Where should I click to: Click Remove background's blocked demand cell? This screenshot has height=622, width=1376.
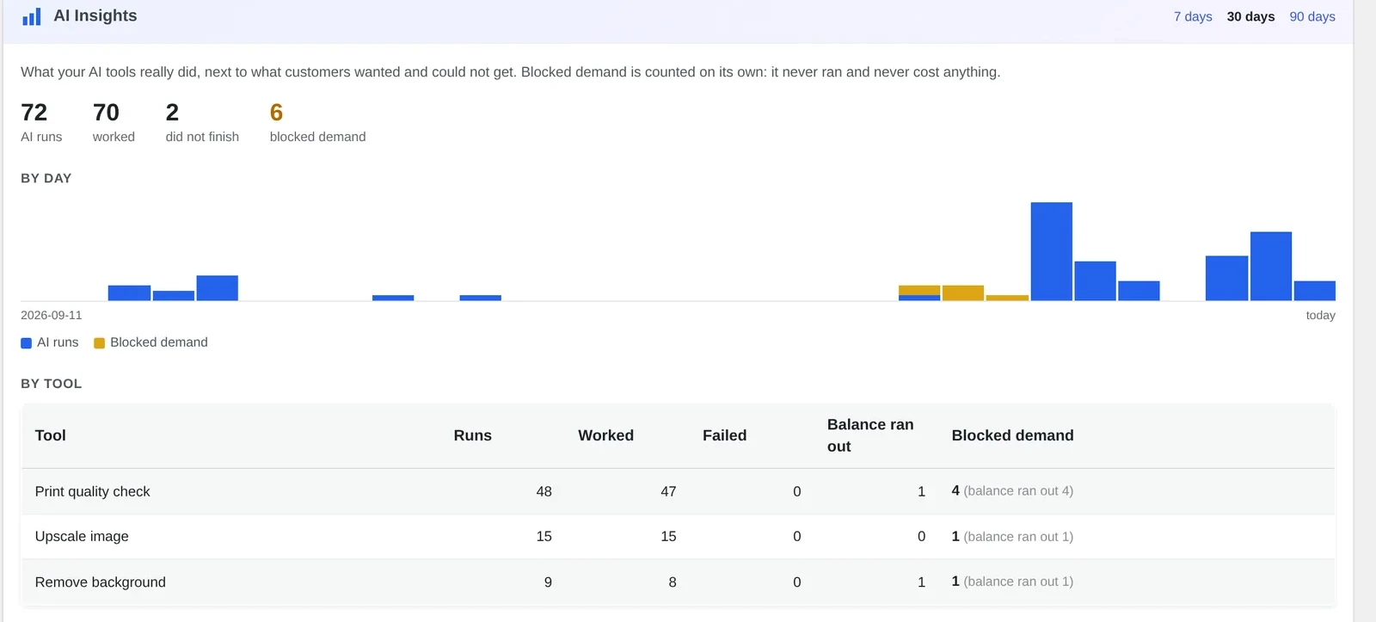1012,581
